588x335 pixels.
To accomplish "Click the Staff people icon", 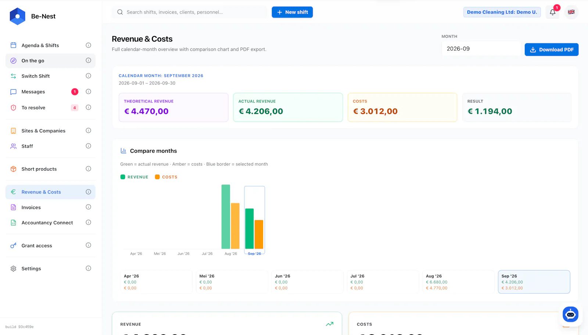I will (14, 146).
